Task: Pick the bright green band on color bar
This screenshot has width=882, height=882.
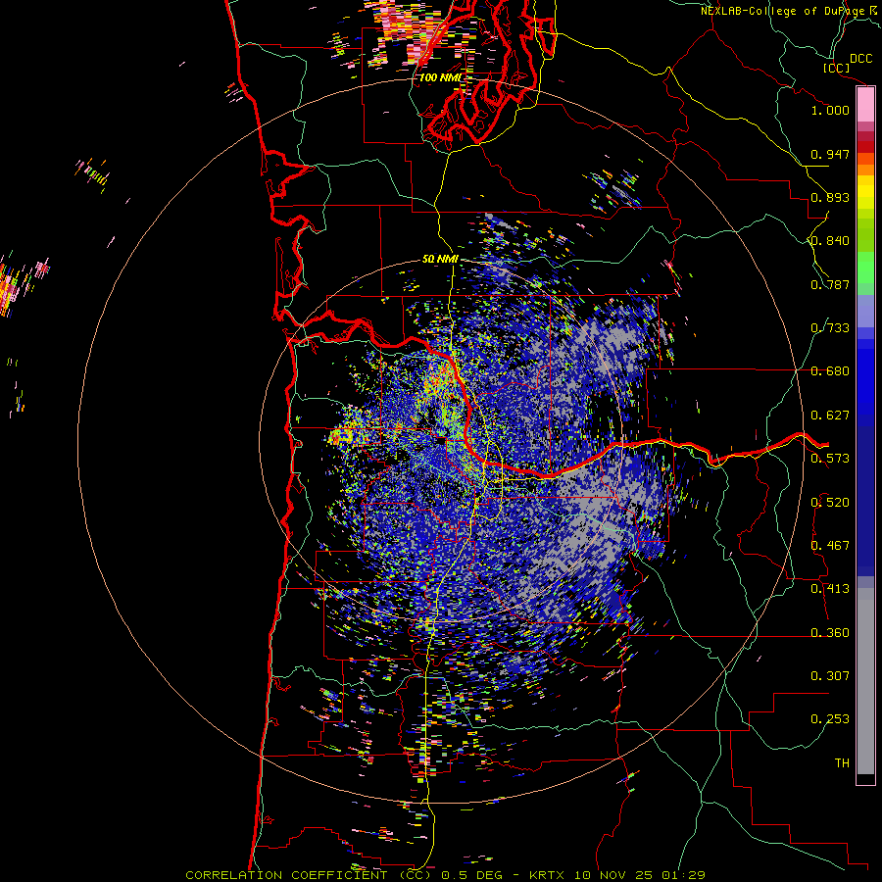Action: tap(865, 268)
